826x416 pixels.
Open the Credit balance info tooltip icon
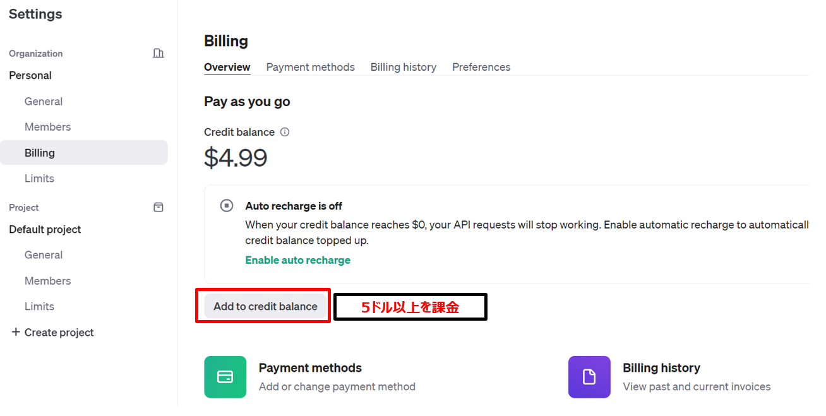[x=285, y=132]
